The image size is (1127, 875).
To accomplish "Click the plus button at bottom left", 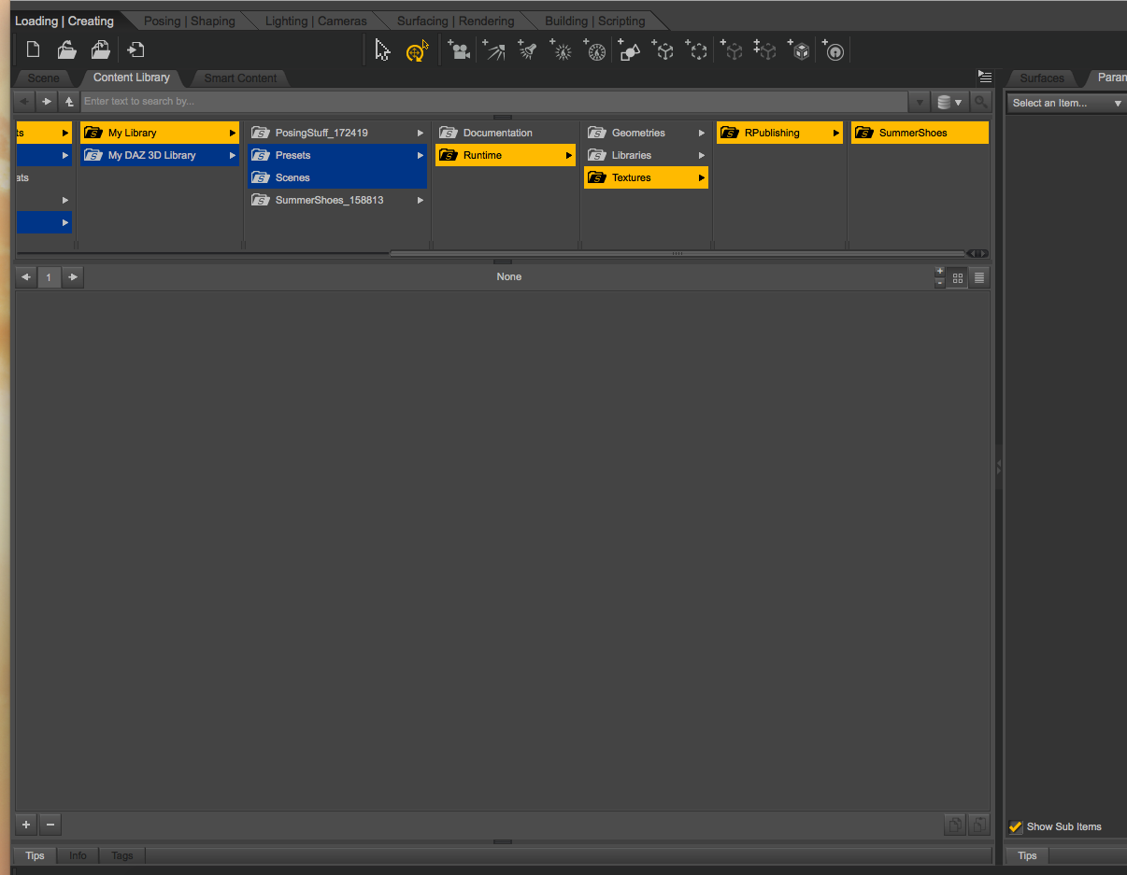I will [26, 825].
